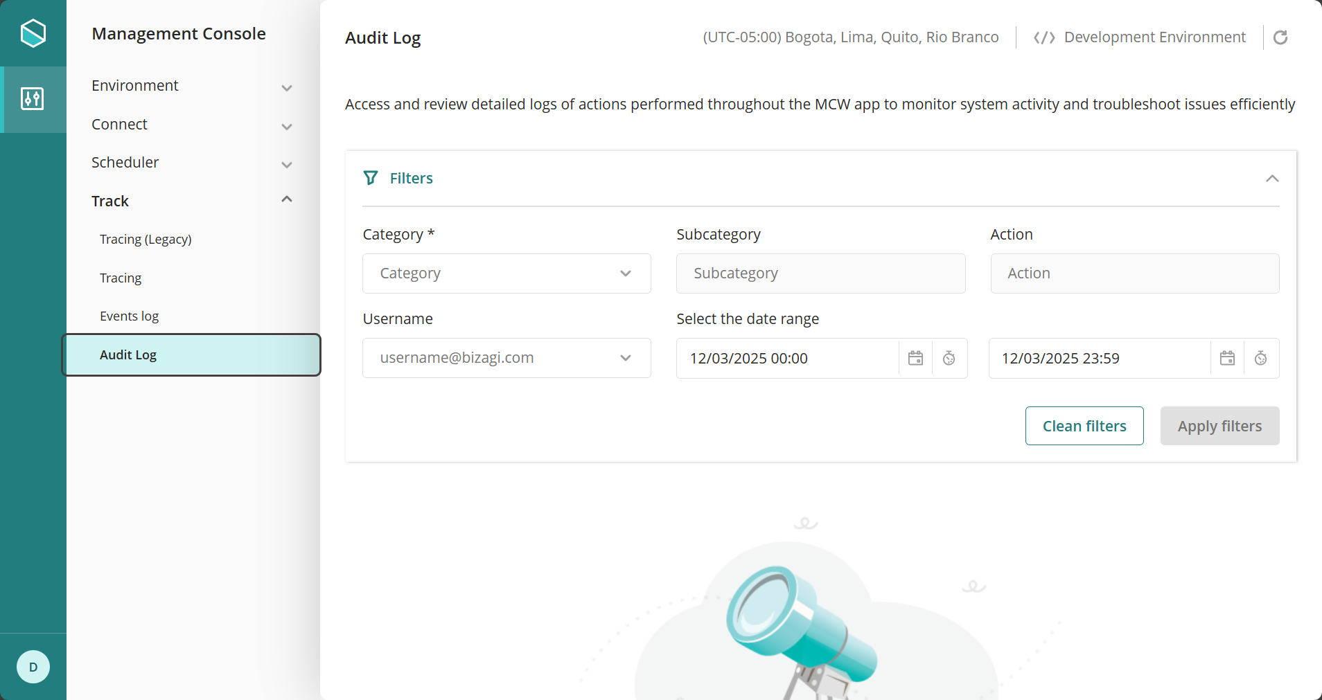Screen dimensions: 1322x700
Task: Click the refresh icon in header
Action: tap(1280, 37)
